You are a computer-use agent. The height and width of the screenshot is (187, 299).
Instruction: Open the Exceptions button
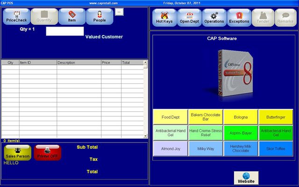(239, 18)
